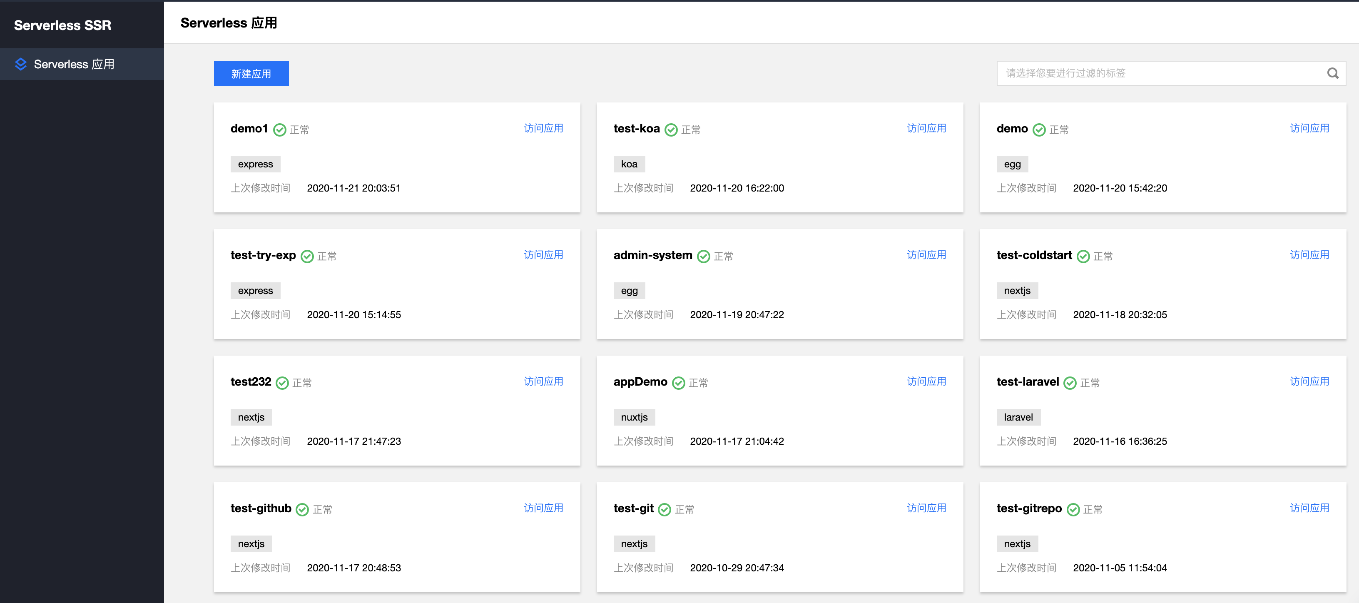The width and height of the screenshot is (1359, 603).
Task: Click the koa framework tag
Action: click(629, 164)
